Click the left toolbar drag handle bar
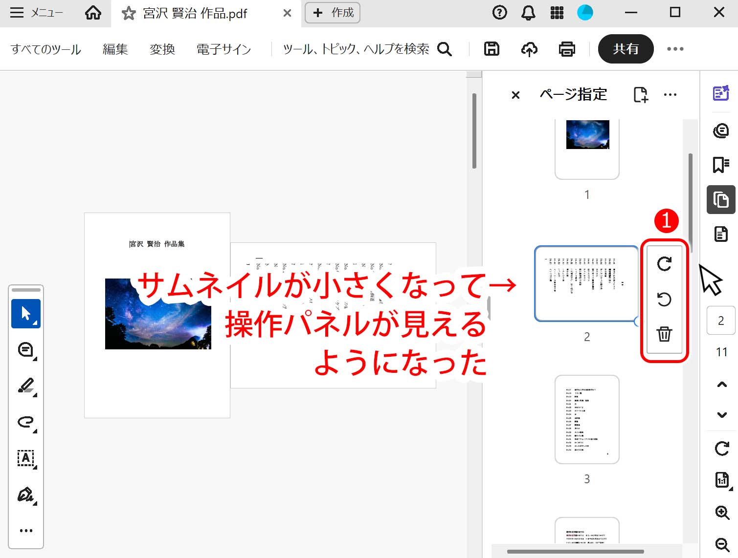The height and width of the screenshot is (558, 738). click(x=26, y=290)
